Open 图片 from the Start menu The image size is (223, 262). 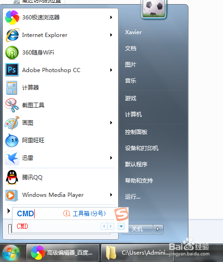[131, 65]
